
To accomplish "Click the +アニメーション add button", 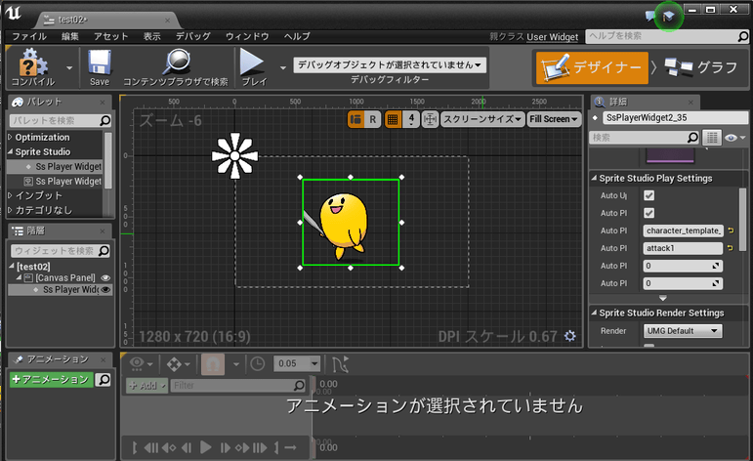I will coord(51,379).
